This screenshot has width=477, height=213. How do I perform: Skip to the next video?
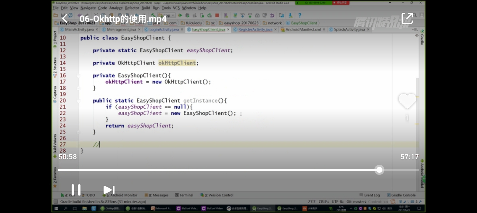(x=109, y=190)
